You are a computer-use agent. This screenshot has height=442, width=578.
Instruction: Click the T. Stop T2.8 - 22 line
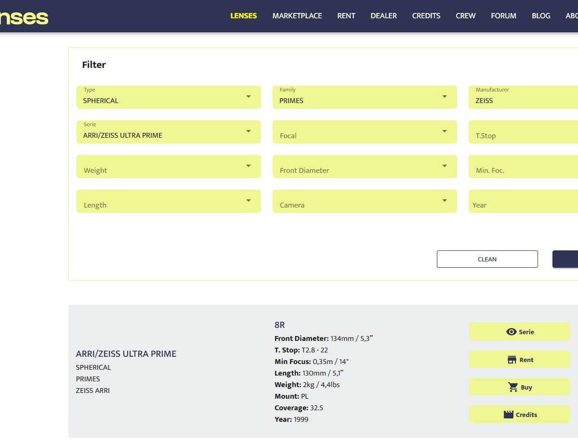click(x=301, y=350)
